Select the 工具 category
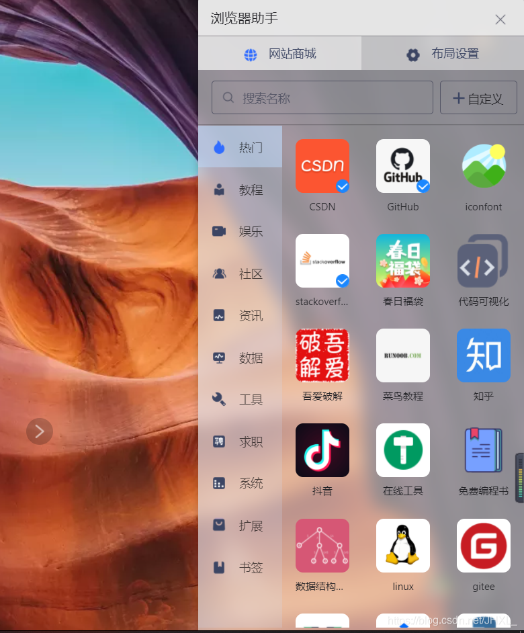Screen dimensions: 524x633 click(x=241, y=399)
